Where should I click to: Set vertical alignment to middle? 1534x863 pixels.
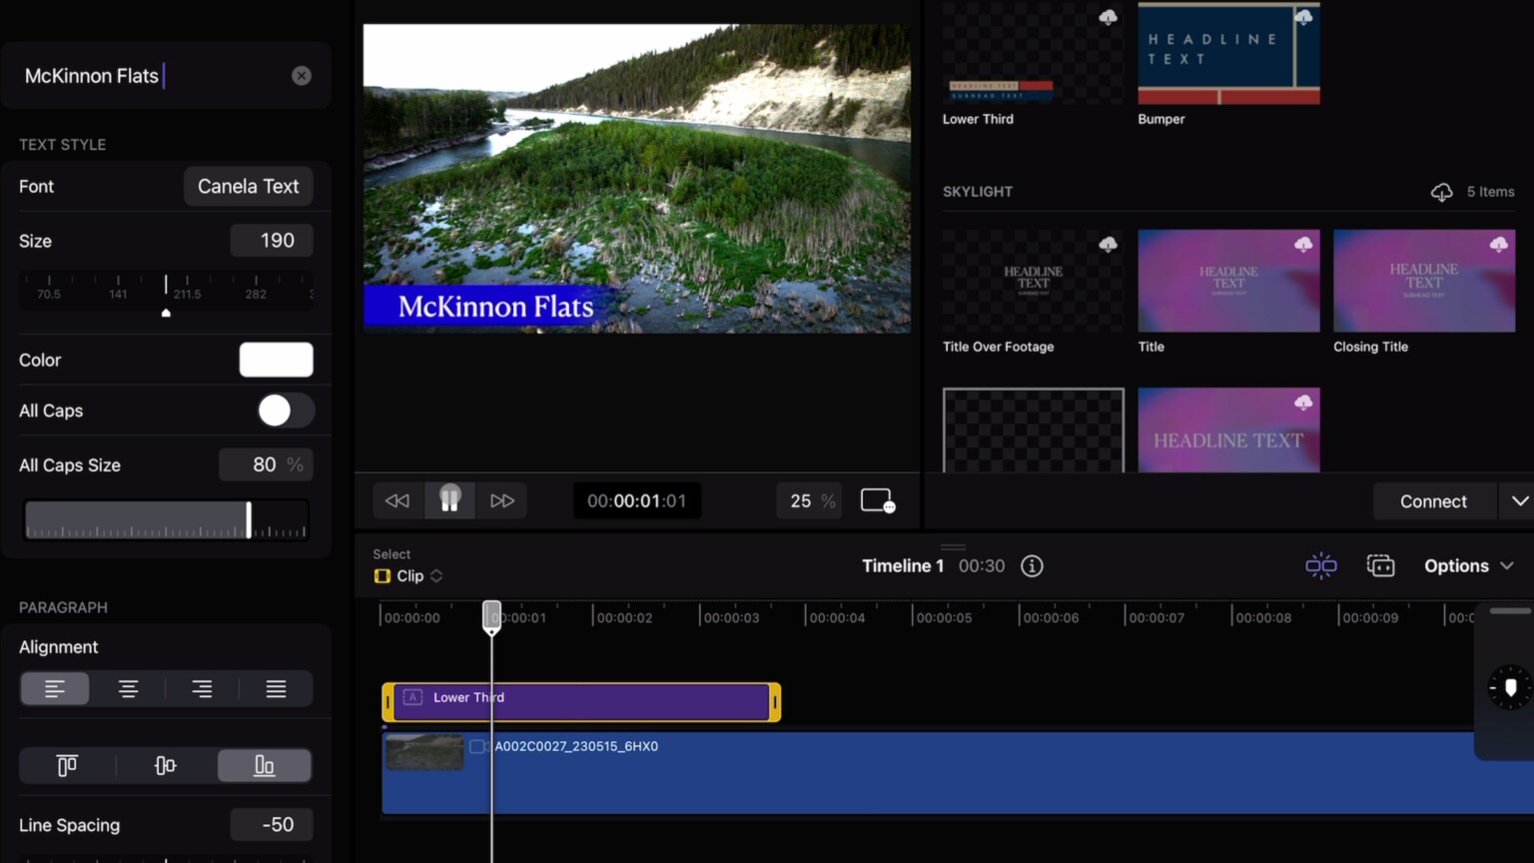click(x=166, y=766)
